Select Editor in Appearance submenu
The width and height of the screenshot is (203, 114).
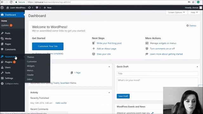coord(29,79)
